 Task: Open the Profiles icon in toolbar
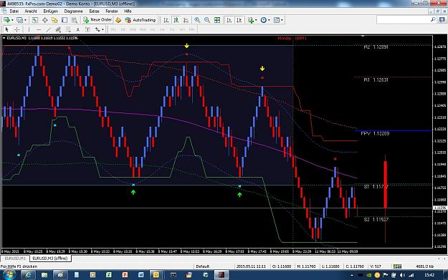(x=19, y=20)
